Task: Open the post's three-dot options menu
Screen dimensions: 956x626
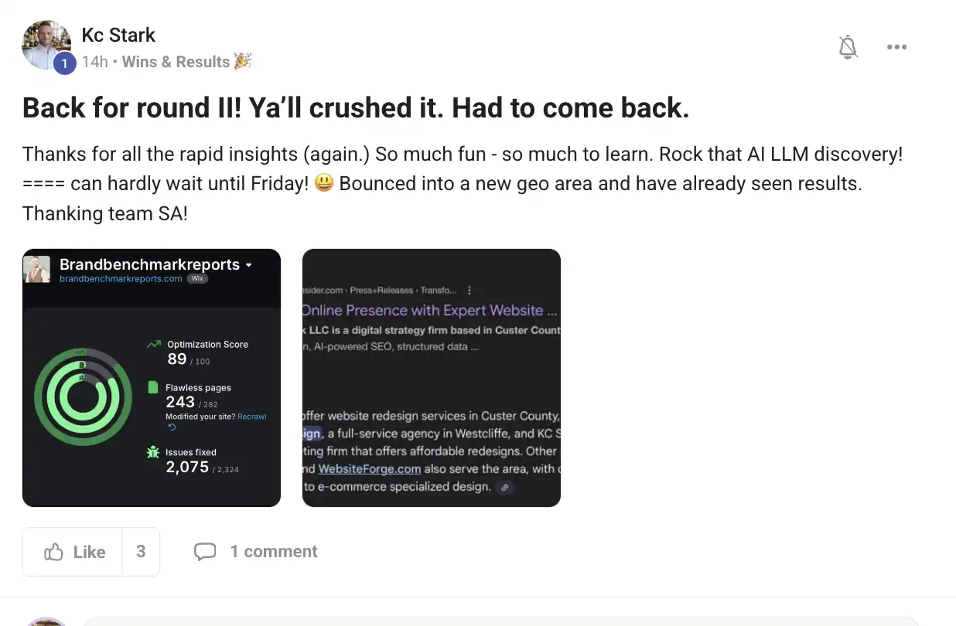Action: (x=896, y=48)
